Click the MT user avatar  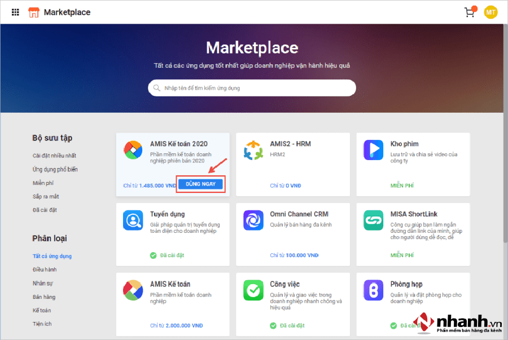tap(491, 12)
